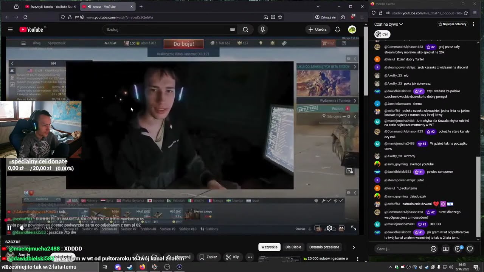The image size is (484, 272).
Task: Open site permissions icon in chat window
Action: pyautogui.click(x=388, y=13)
